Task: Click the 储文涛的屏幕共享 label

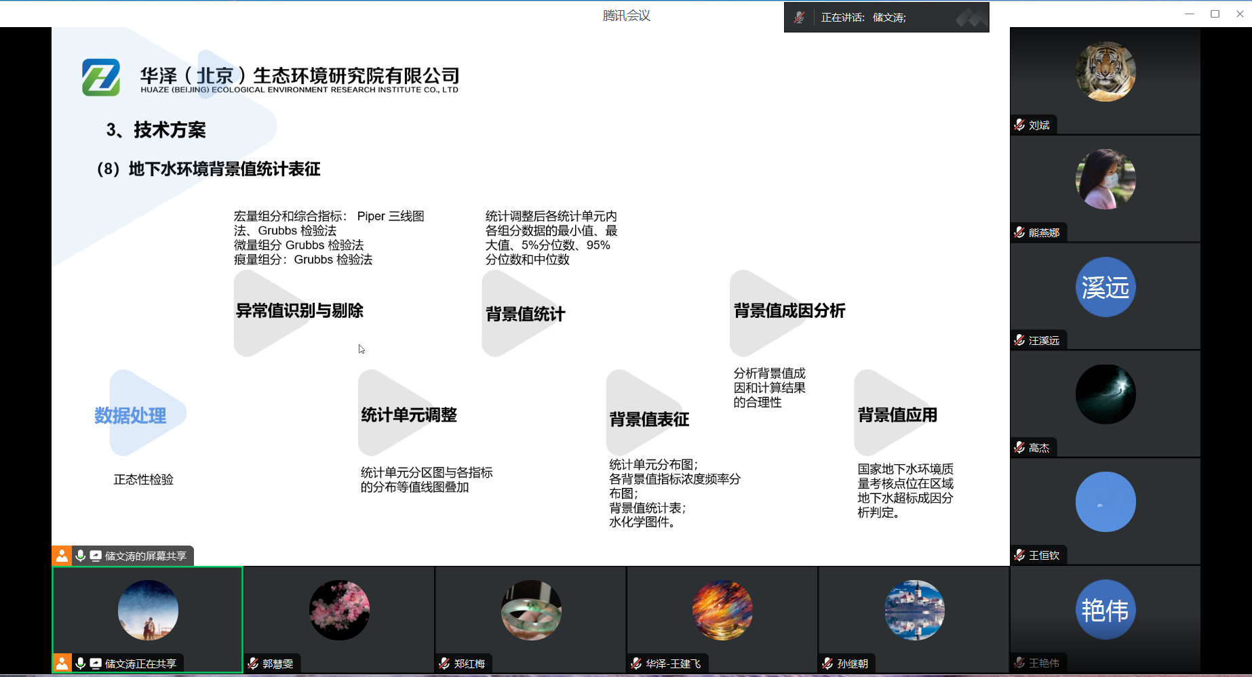Action: point(145,556)
